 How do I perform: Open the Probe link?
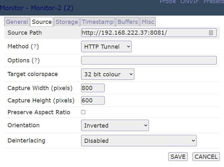(168, 1)
